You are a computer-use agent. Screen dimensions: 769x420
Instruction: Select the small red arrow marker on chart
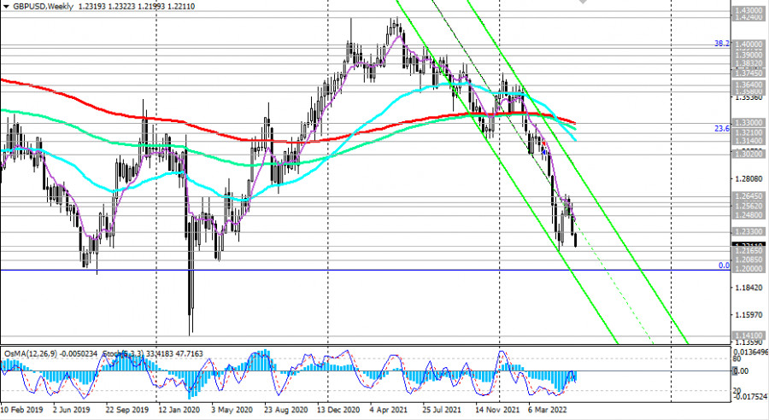(543, 145)
